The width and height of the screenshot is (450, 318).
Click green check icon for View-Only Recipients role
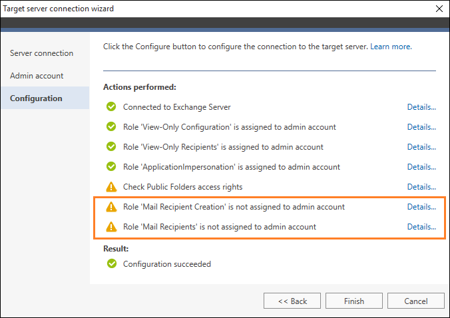(111, 146)
